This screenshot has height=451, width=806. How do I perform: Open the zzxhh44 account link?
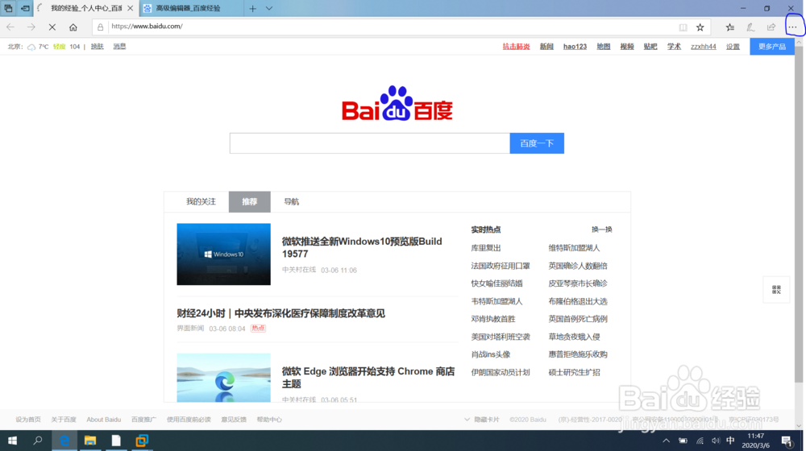[703, 46]
